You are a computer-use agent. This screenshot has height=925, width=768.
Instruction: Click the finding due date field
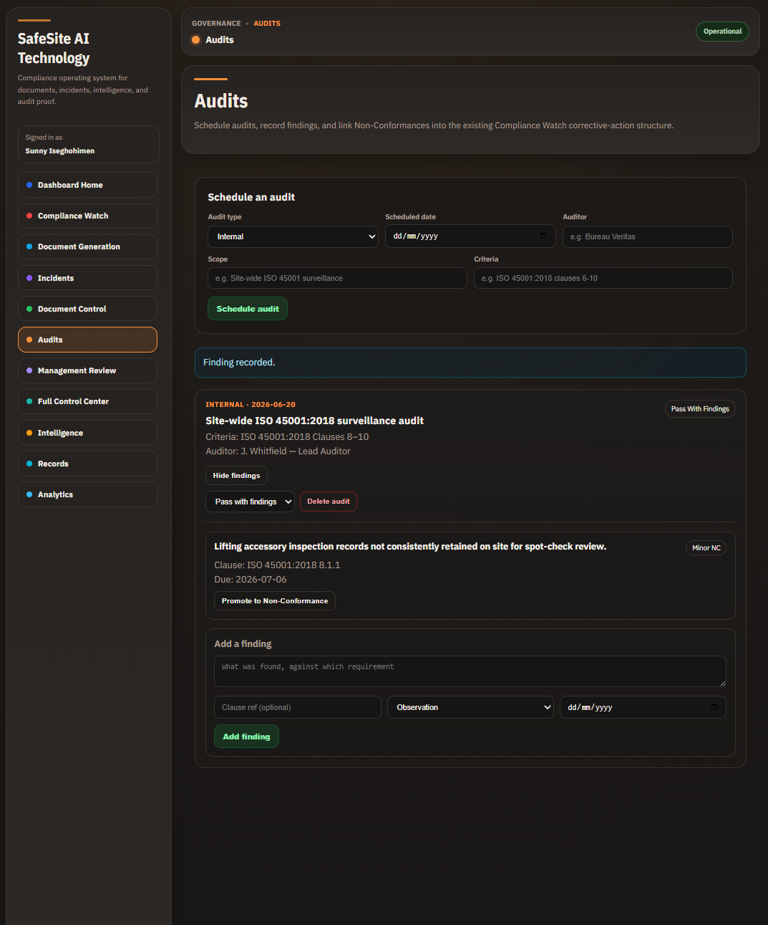pos(643,707)
